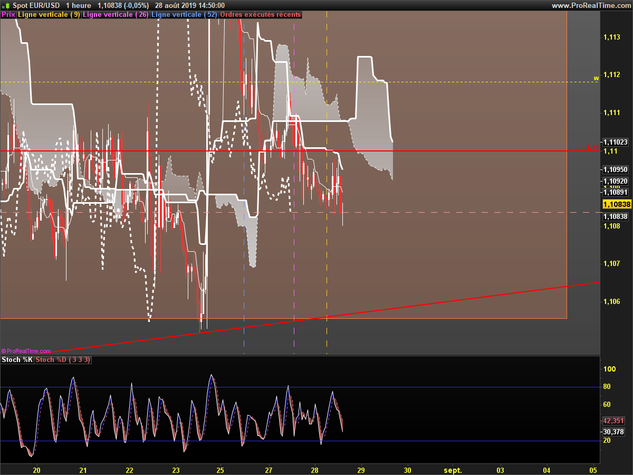The height and width of the screenshot is (475, 633).
Task: Click the 1,10891 price tag on axis
Action: [616, 193]
